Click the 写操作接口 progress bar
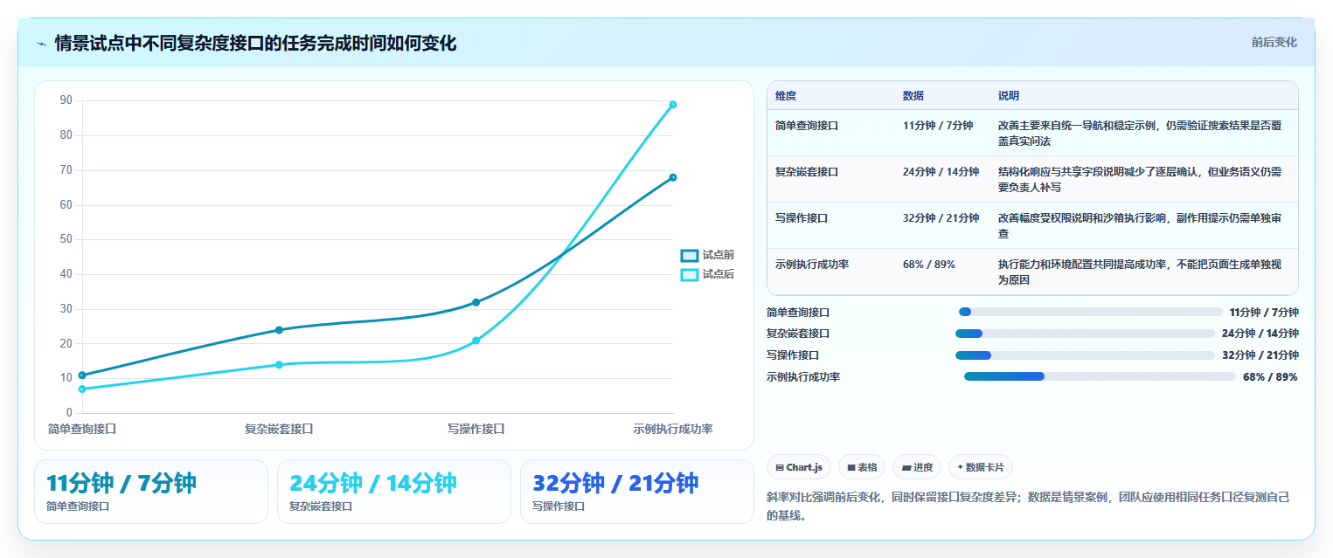Screen dimensions: 1333x558 (x=1085, y=355)
